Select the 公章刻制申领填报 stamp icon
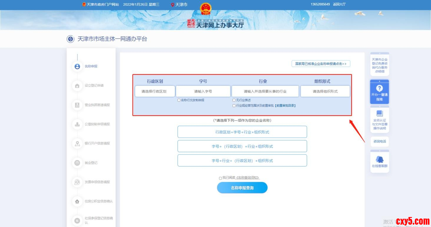 tap(77, 124)
